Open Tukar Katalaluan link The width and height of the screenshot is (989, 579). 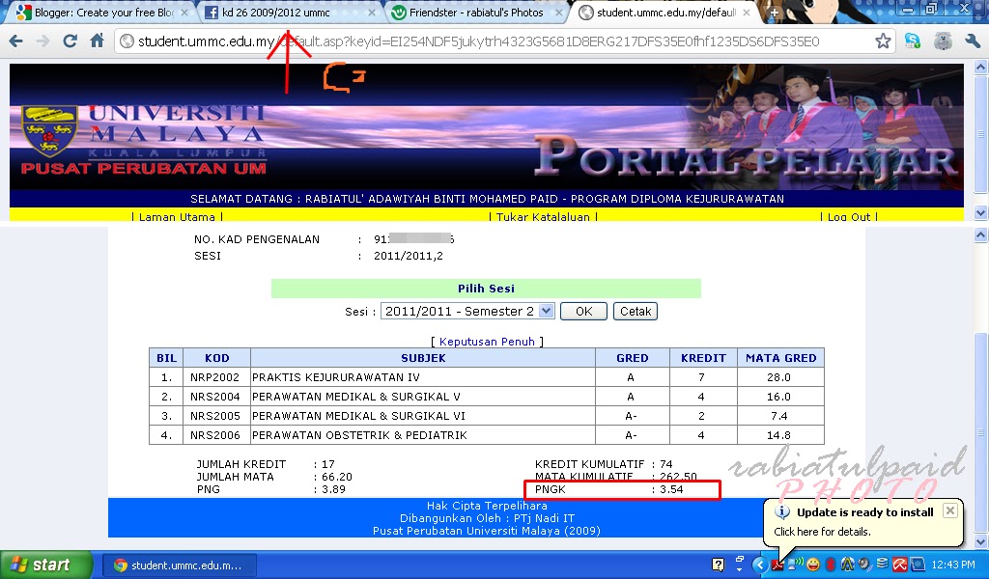coord(543,217)
